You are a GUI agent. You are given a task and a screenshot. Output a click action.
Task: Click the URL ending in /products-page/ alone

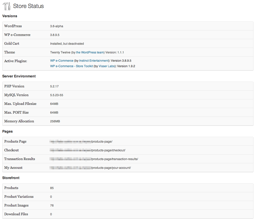tap(81, 142)
